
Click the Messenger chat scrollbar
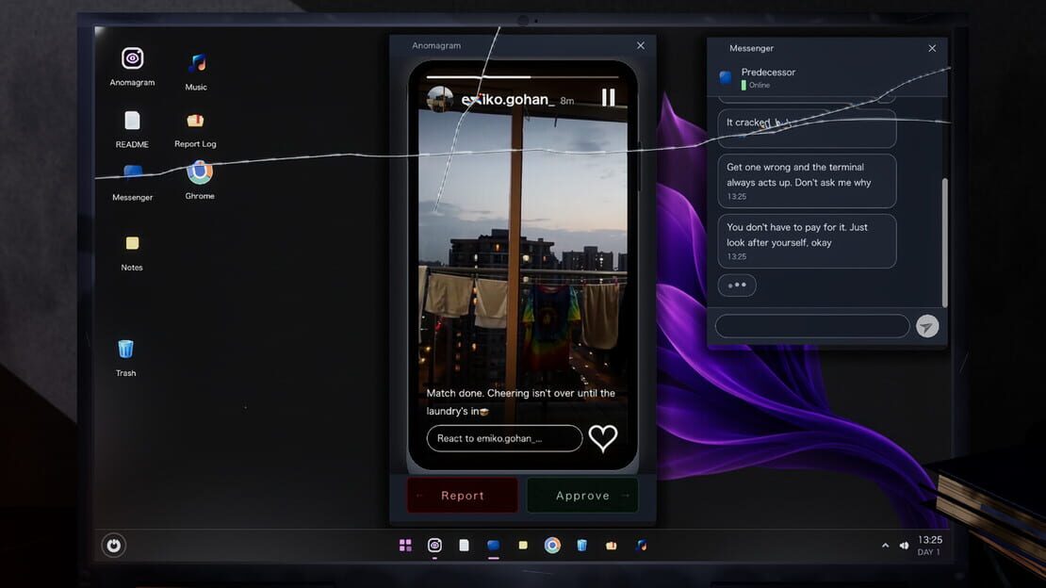tap(944, 242)
